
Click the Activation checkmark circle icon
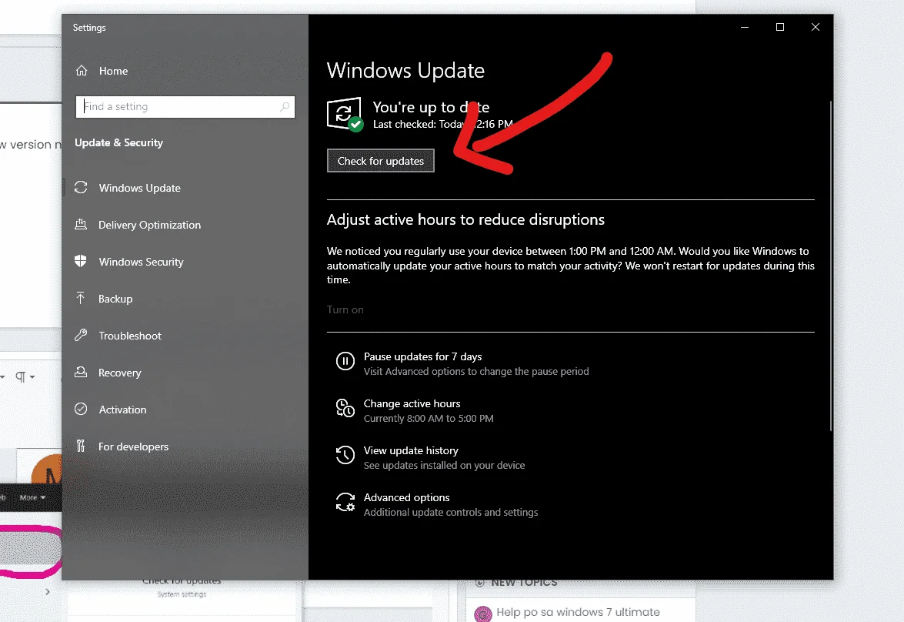point(81,409)
